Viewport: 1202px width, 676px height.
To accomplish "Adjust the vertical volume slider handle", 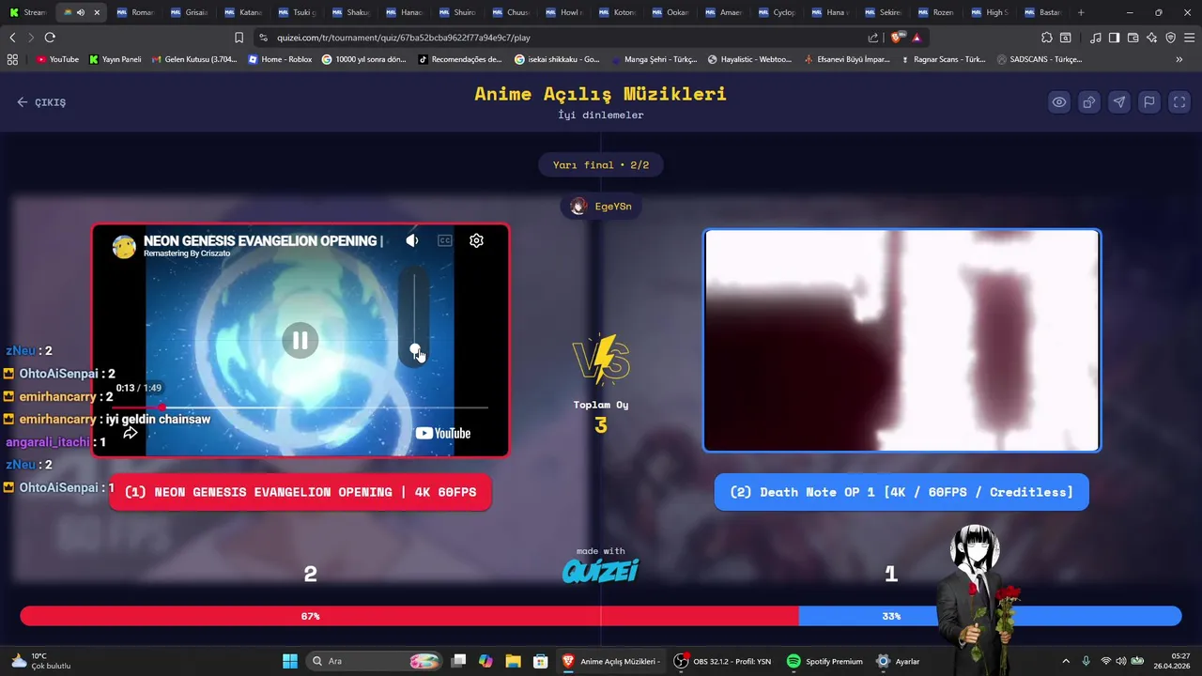I will coord(415,349).
